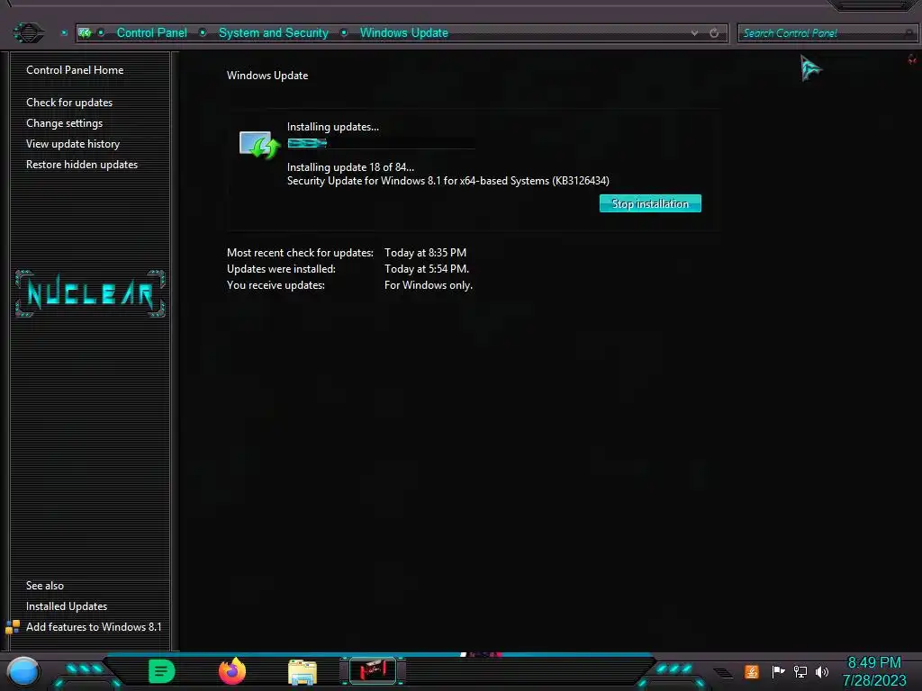Click the Windows Update heading
Viewport: 922px width, 691px height.
point(267,76)
